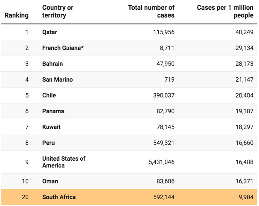This screenshot has width=259, height=206.
Task: Click the Bahrain row name
Action: click(x=52, y=64)
